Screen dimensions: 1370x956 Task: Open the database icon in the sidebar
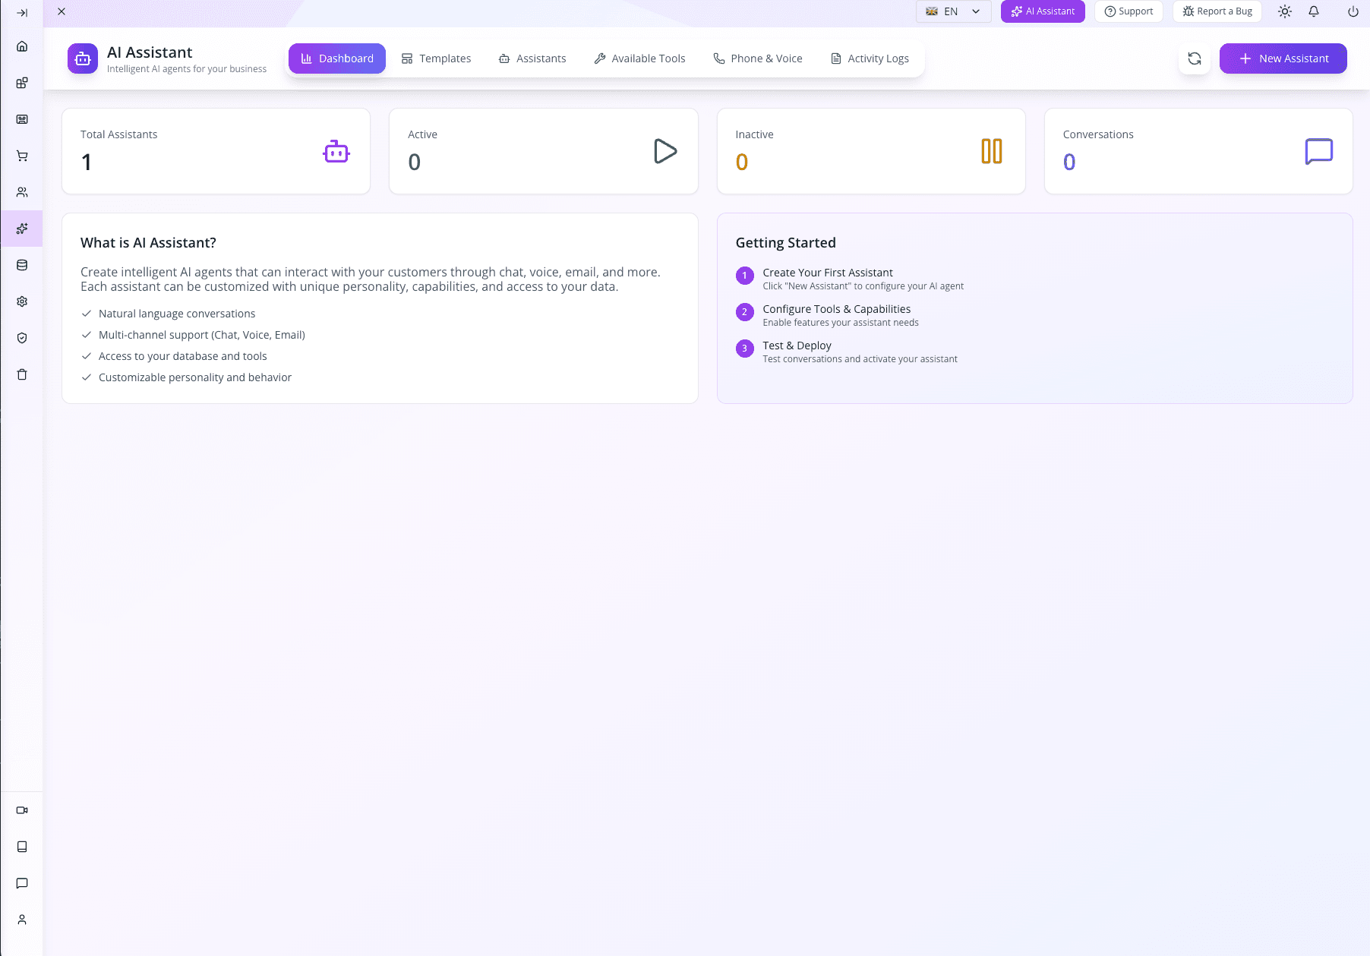(x=22, y=264)
